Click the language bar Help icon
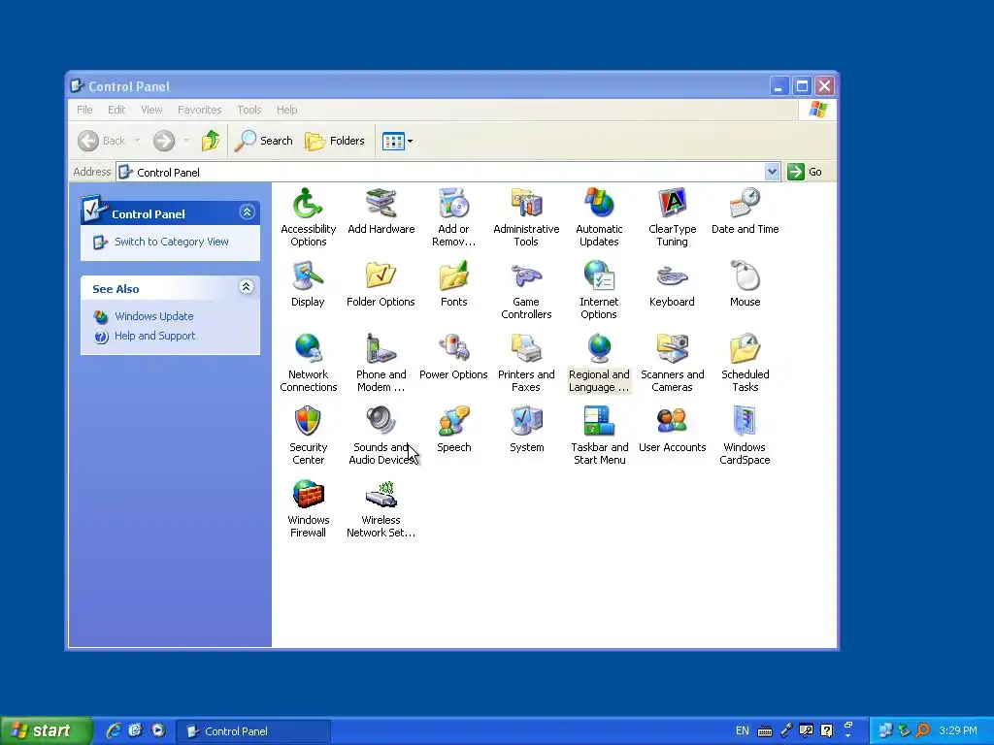The image size is (994, 745). pyautogui.click(x=827, y=730)
